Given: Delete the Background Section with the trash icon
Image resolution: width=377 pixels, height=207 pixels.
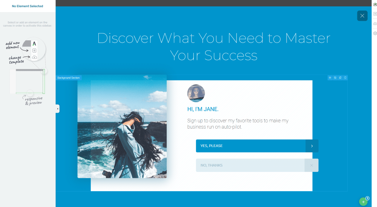Looking at the screenshot, I should [x=345, y=78].
